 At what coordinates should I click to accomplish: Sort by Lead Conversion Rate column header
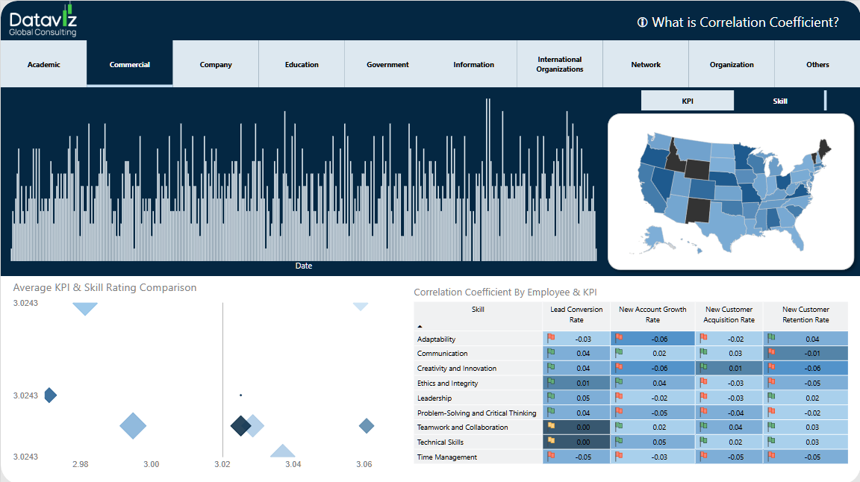[x=576, y=314]
